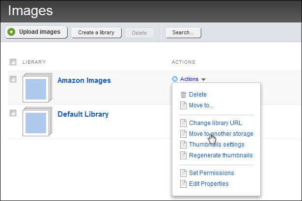Click the icon beside Edit Properties
Viewport: 302px width, 201px height.
click(183, 184)
